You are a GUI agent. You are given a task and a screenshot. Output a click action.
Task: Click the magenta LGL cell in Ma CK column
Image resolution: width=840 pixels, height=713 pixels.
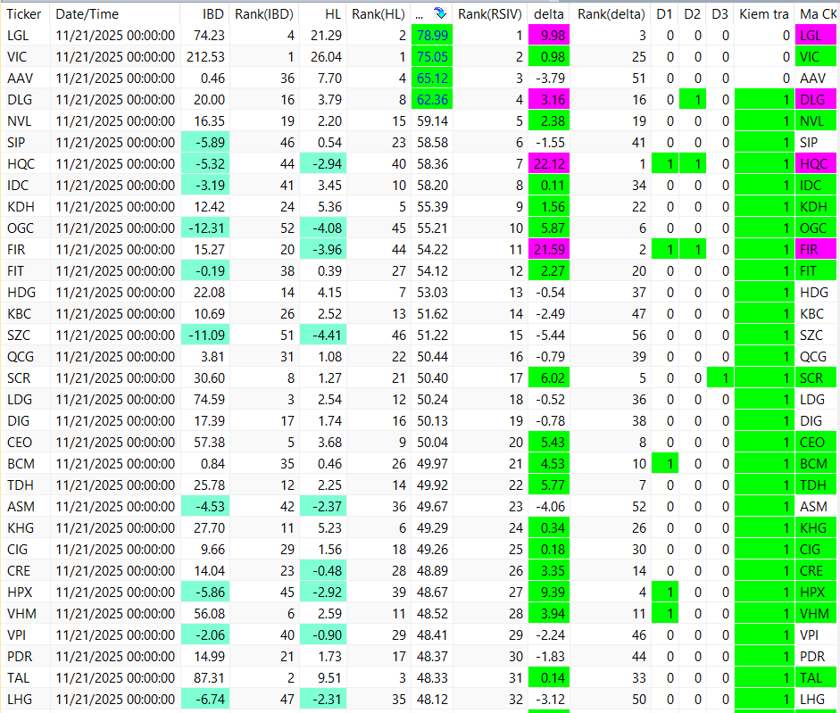[816, 36]
